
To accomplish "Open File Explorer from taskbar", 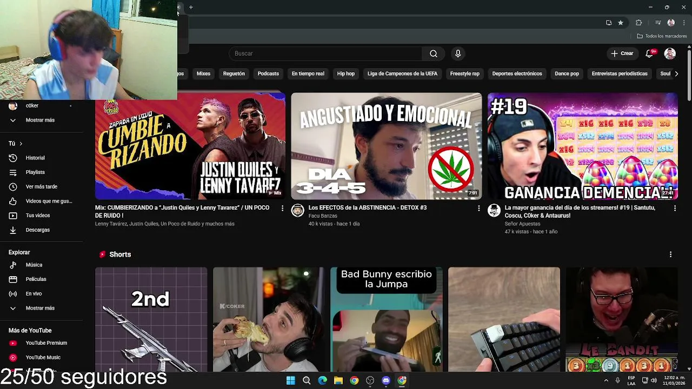I will [x=338, y=380].
